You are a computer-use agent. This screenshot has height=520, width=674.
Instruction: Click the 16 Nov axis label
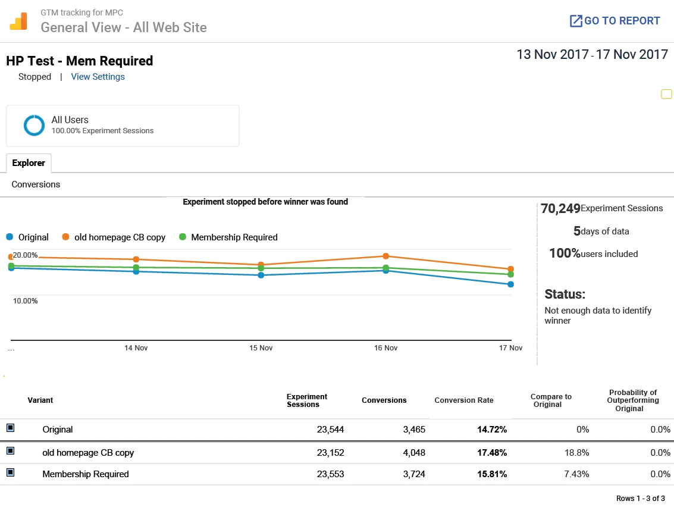pyautogui.click(x=385, y=347)
